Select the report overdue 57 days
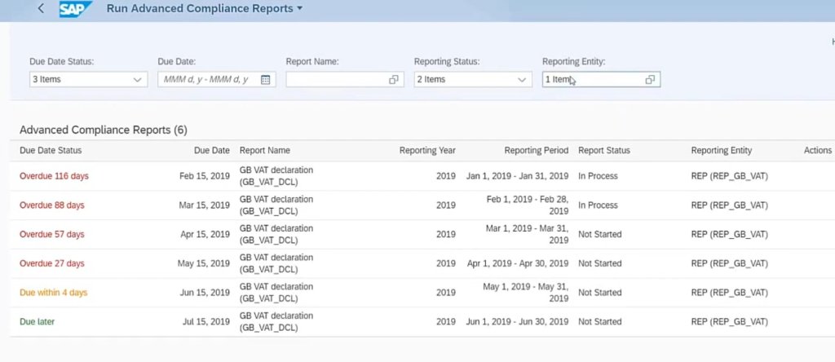 [51, 235]
